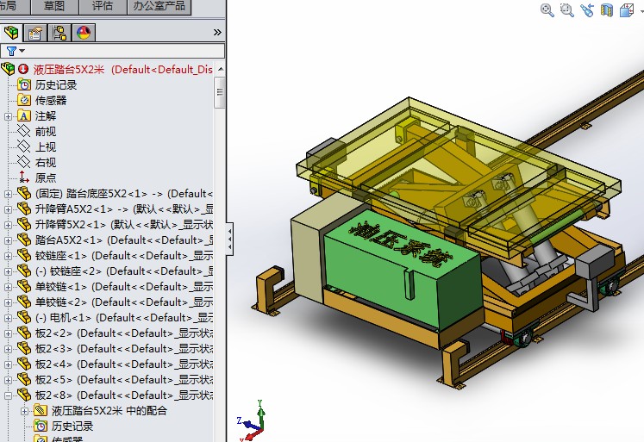Open the PropertyManager tab
The image size is (644, 442).
click(35, 33)
